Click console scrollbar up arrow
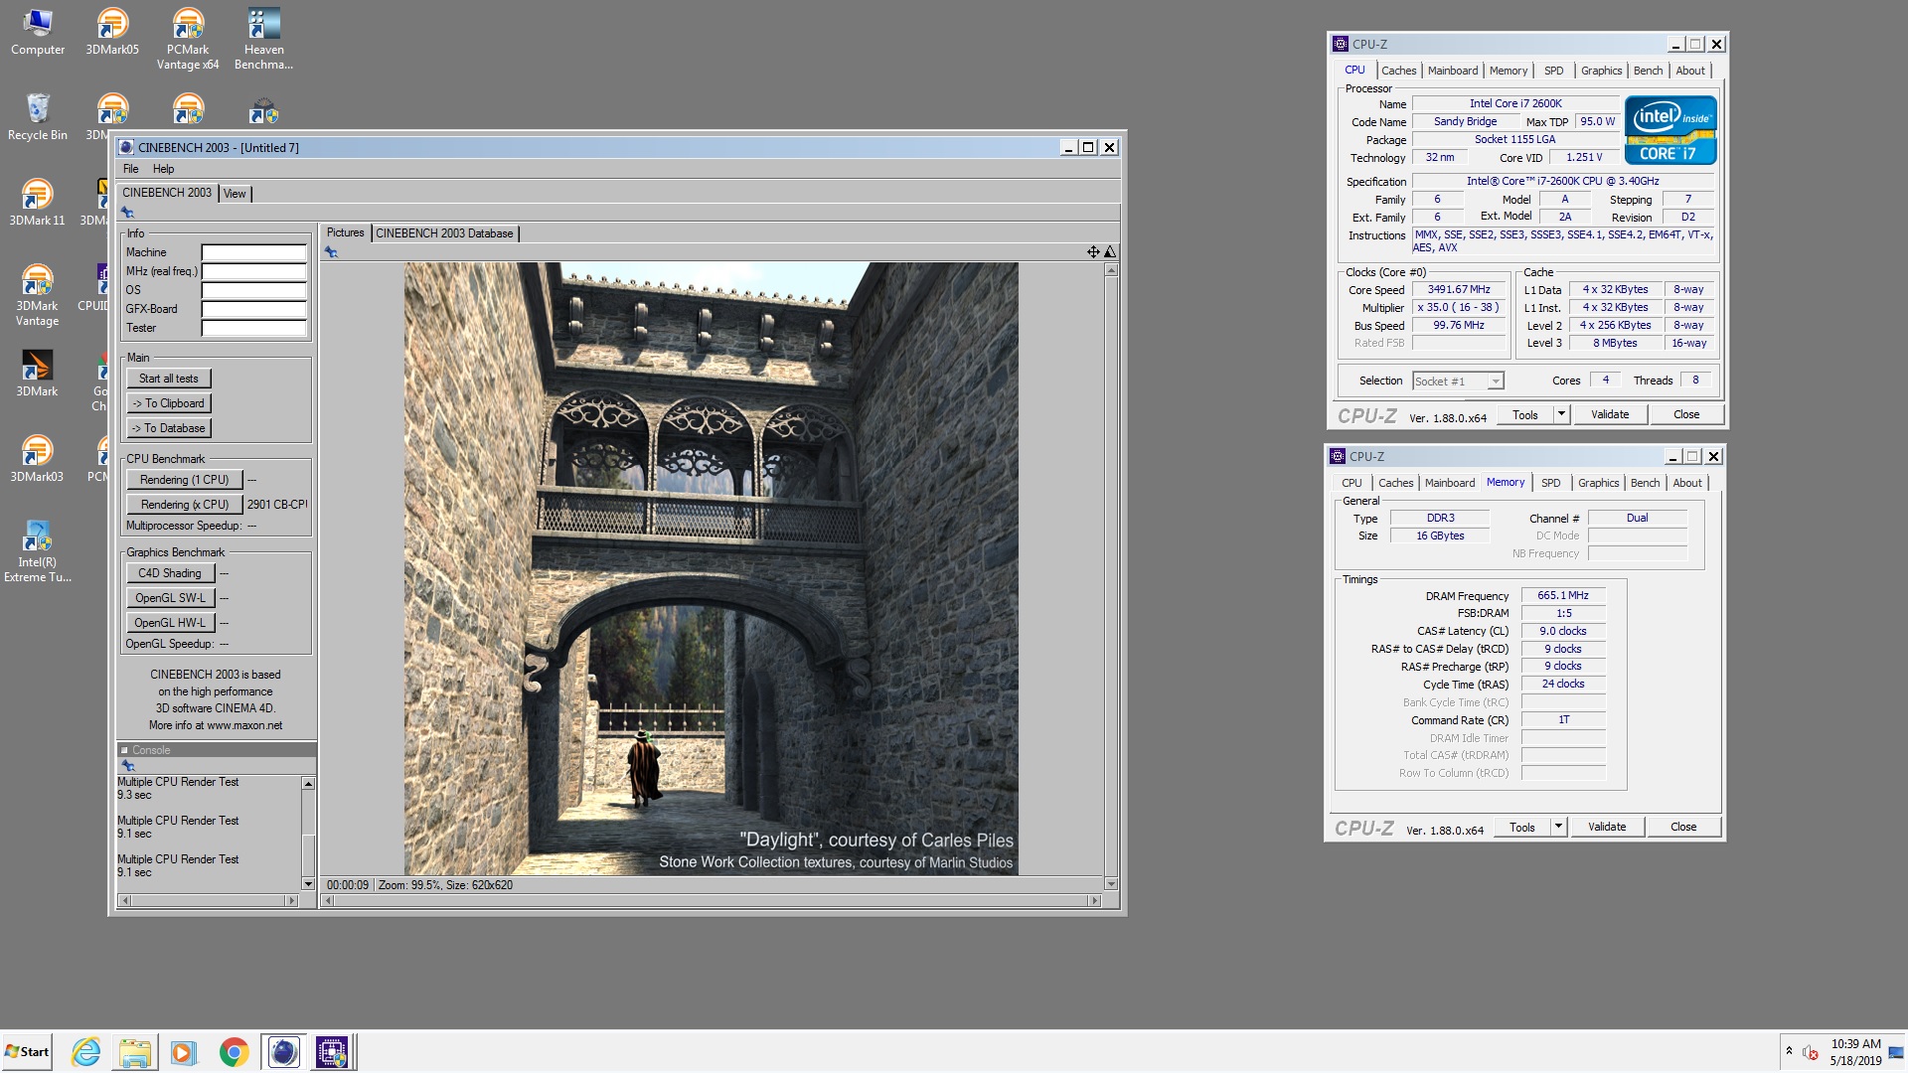 tap(308, 784)
